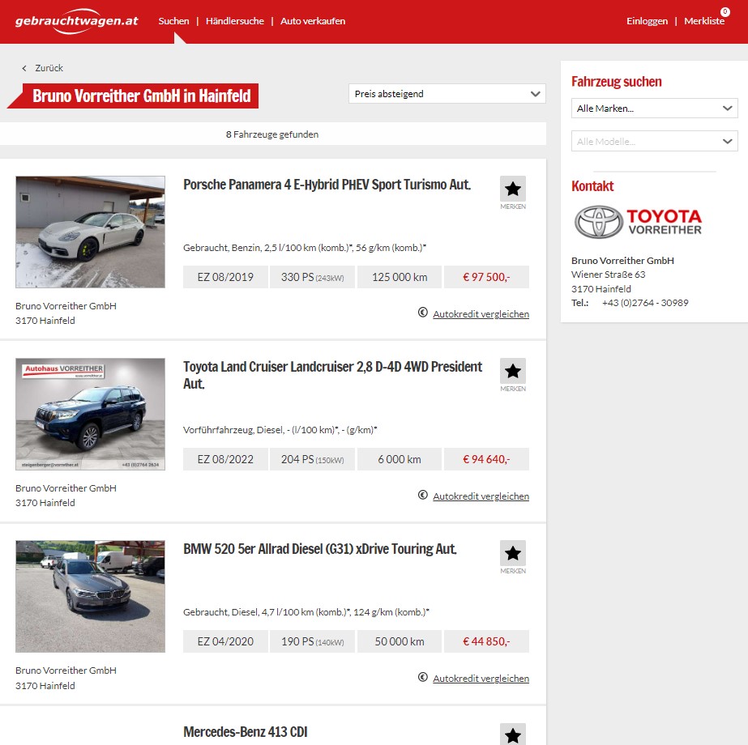
Task: Click the Zurück chevron arrow icon
Action: pyautogui.click(x=24, y=68)
